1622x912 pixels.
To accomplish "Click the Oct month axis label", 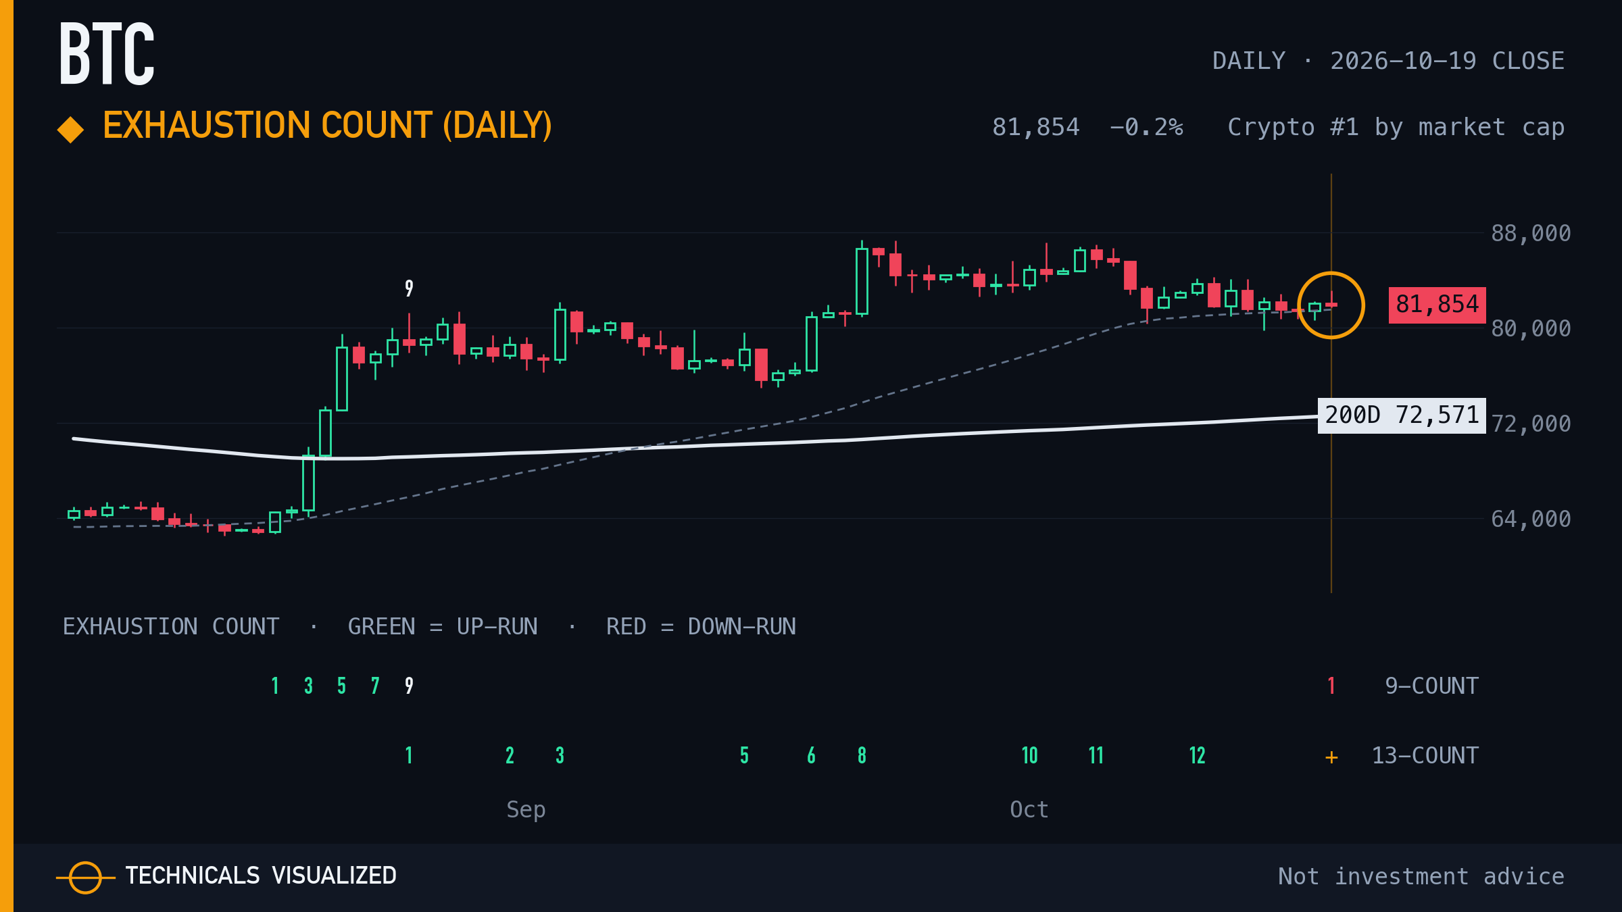I will tap(1029, 809).
